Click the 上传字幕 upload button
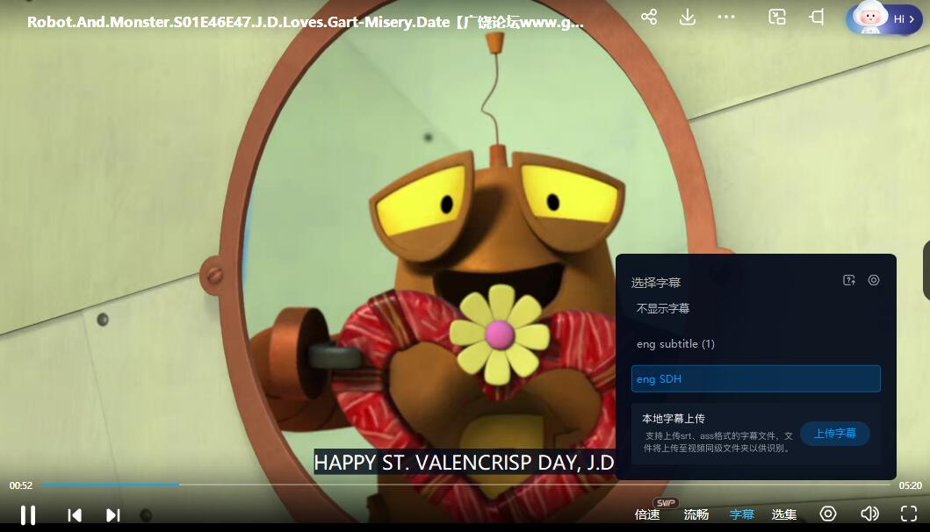The image size is (930, 532). [x=835, y=434]
